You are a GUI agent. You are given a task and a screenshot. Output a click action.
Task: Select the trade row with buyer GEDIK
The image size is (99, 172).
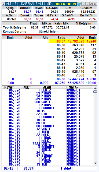[x=48, y=150]
